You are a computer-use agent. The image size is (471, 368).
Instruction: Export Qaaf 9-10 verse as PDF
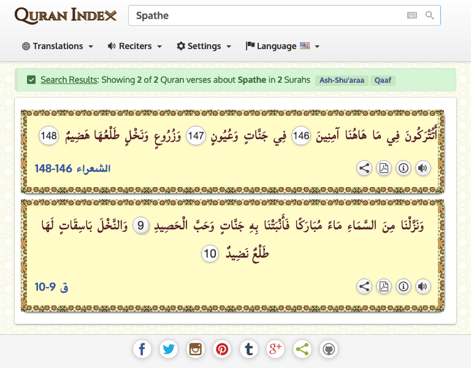click(x=383, y=286)
